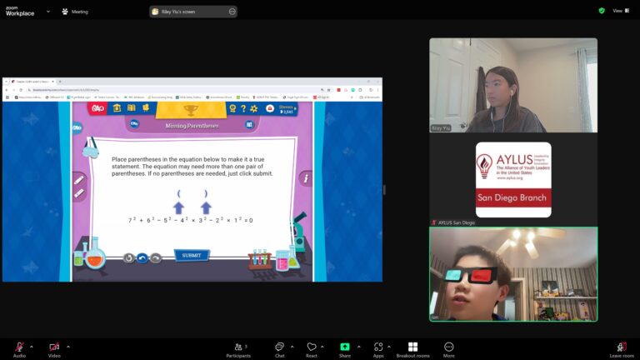Click the round blue icon left of Missing Parentheses

point(134,123)
